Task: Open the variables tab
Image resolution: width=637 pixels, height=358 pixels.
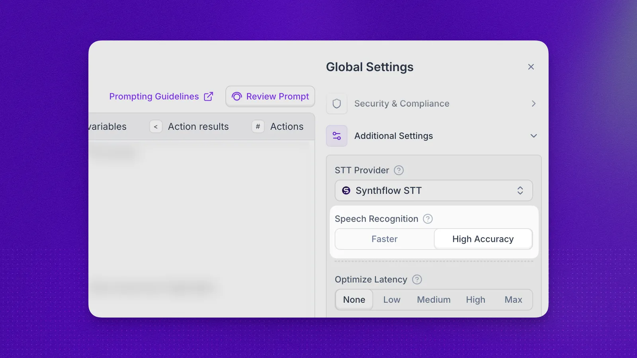Action: [107, 126]
